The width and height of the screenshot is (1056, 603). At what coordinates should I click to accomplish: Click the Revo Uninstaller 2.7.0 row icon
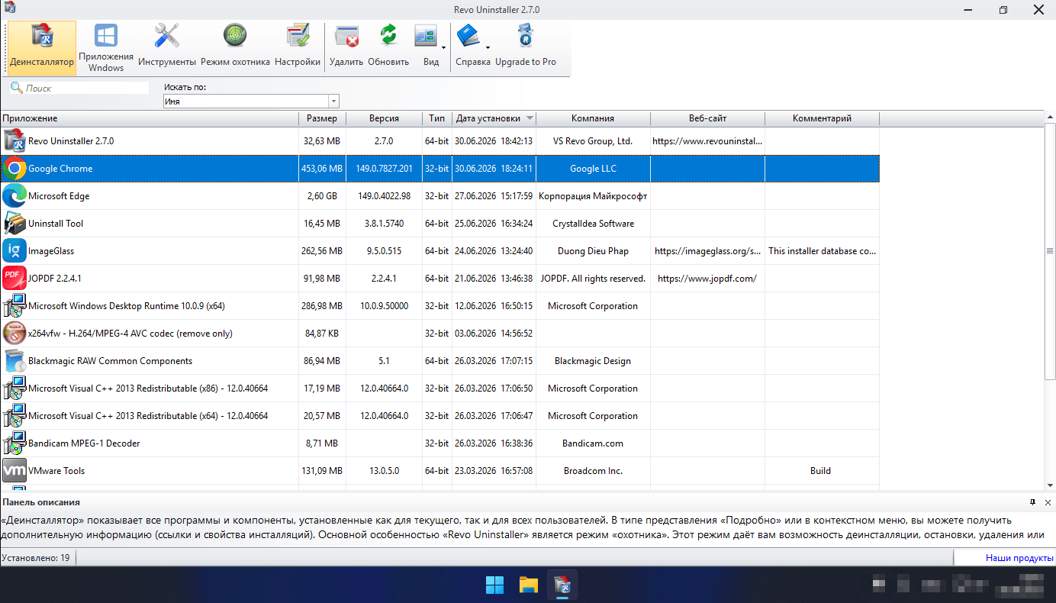pos(14,141)
